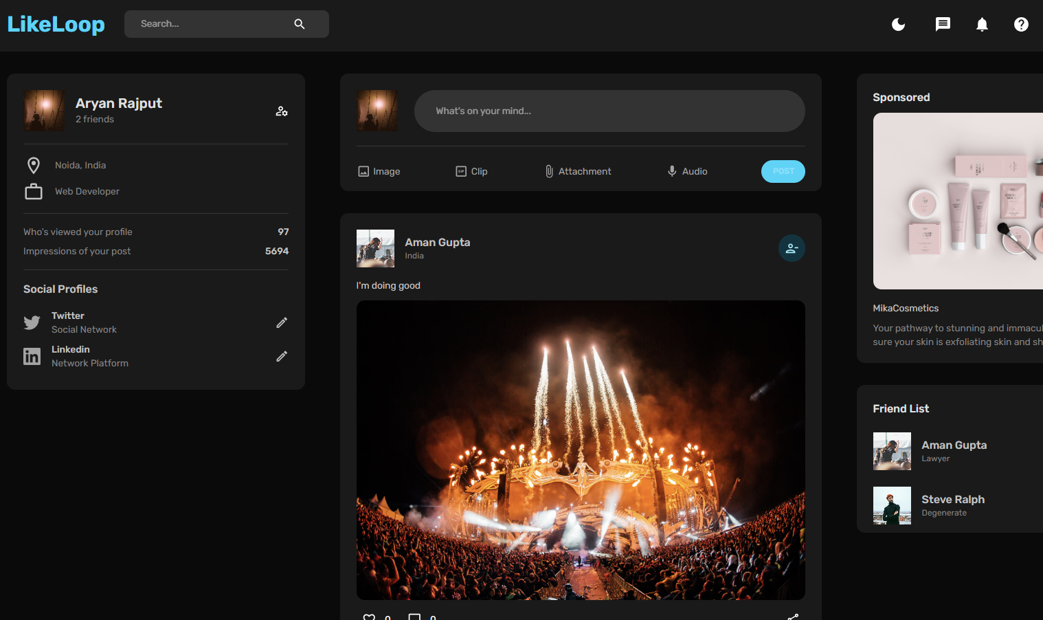This screenshot has width=1043, height=620.
Task: Open Steve Ralph in Friend List
Action: click(x=953, y=499)
